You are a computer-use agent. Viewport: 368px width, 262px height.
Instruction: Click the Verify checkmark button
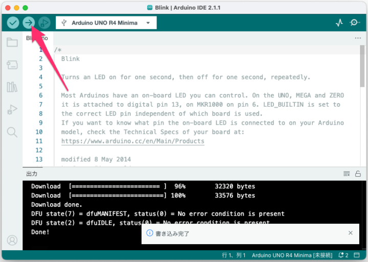coord(13,23)
